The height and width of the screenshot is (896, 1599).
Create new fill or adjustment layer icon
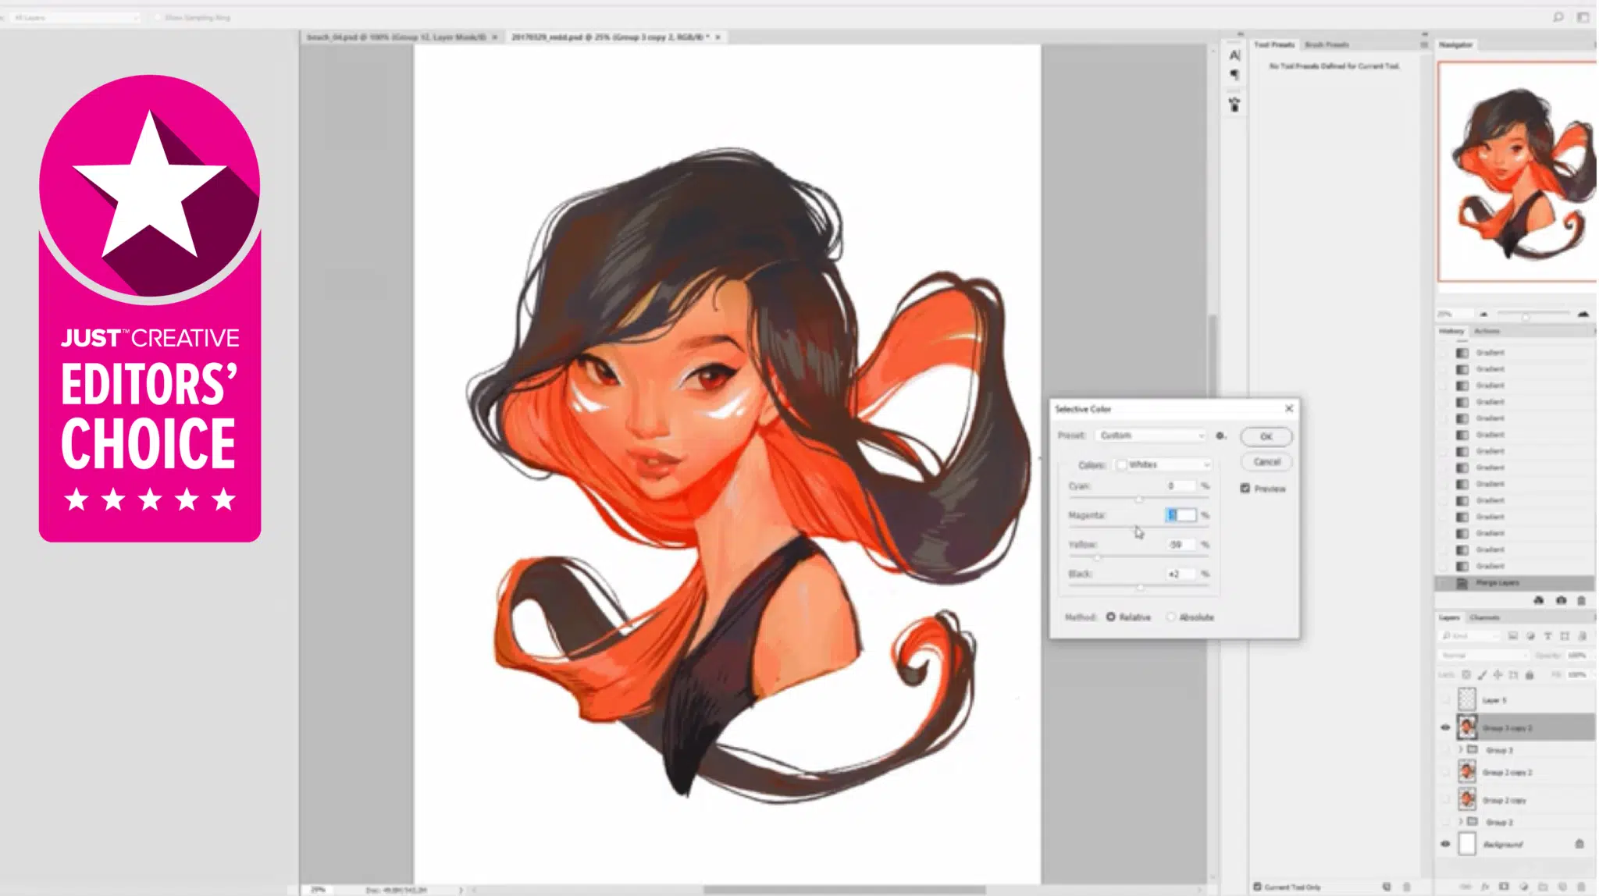(x=1523, y=887)
